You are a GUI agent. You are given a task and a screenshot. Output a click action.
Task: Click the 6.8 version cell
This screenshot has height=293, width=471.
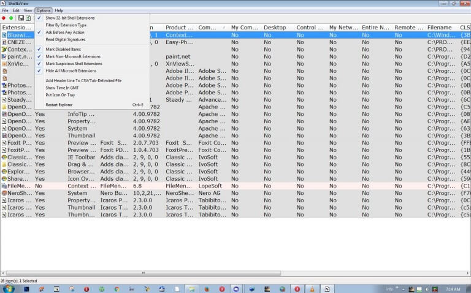click(x=137, y=186)
